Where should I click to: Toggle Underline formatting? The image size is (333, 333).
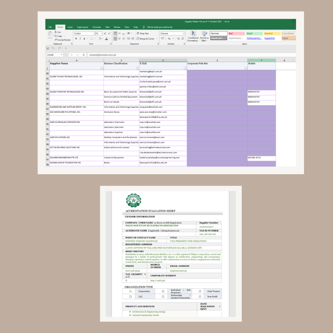[84, 39]
